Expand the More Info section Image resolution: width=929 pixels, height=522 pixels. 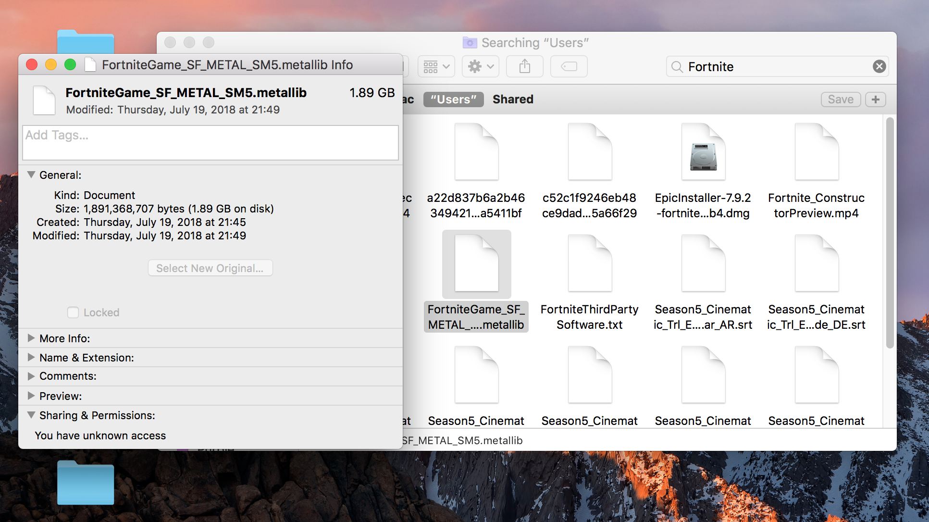point(31,338)
